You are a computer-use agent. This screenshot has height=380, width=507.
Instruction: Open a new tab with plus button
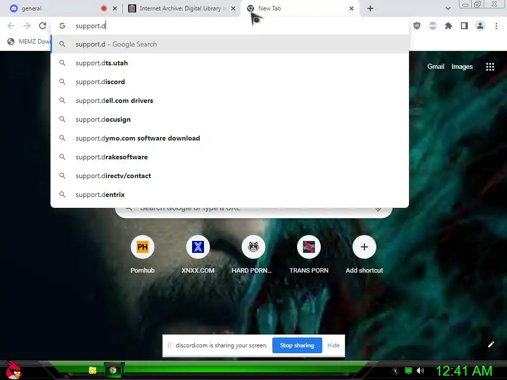(x=370, y=8)
